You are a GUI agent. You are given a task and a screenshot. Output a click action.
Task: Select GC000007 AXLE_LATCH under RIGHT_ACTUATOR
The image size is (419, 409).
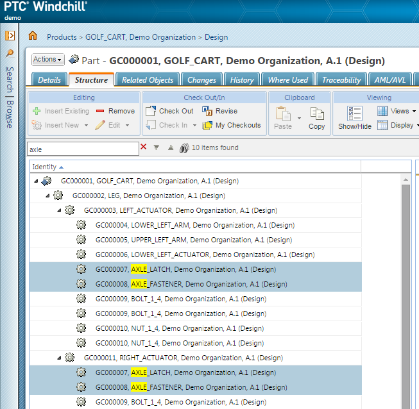click(x=196, y=372)
